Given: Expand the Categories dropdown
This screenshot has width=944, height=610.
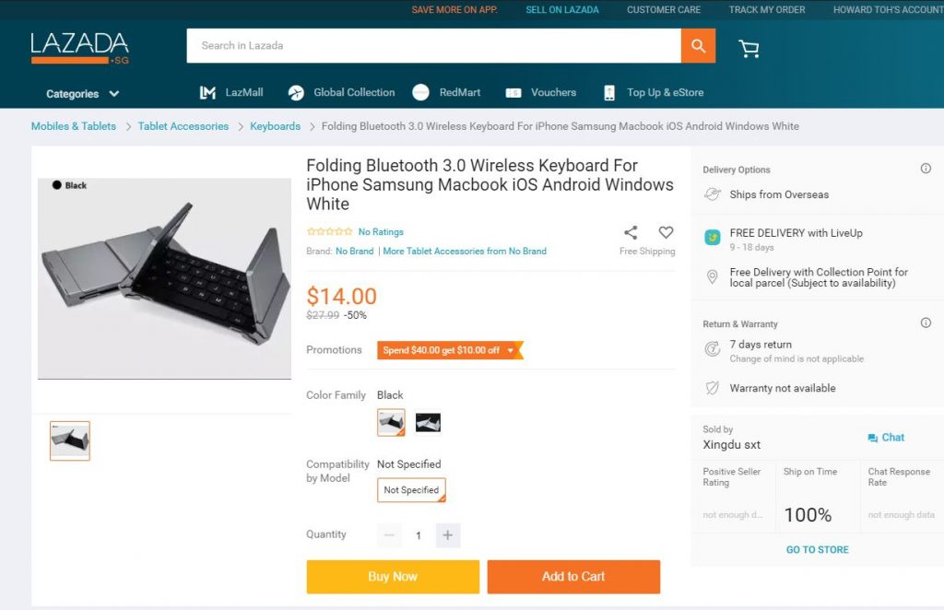Looking at the screenshot, I should [x=82, y=93].
